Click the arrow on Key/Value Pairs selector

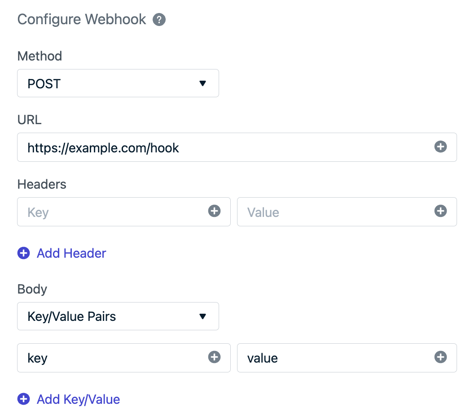tap(202, 316)
